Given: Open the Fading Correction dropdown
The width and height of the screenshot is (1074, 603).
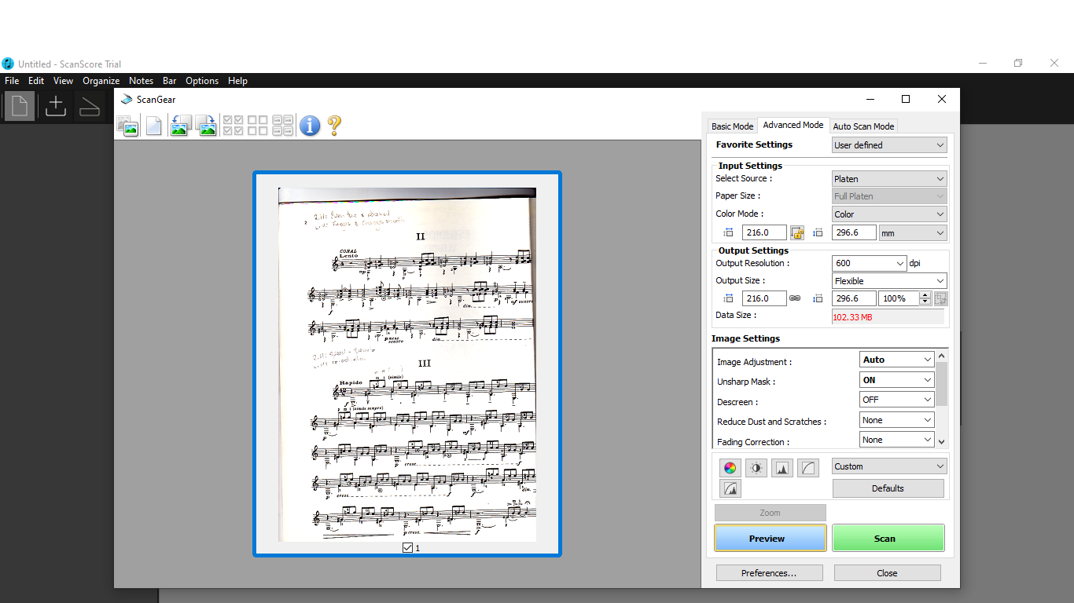Looking at the screenshot, I should pos(897,440).
